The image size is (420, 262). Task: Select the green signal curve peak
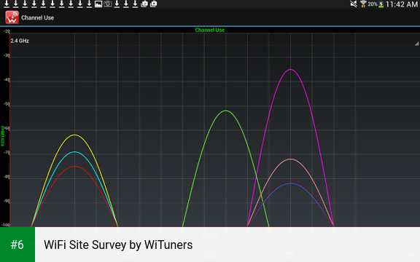[x=226, y=111]
